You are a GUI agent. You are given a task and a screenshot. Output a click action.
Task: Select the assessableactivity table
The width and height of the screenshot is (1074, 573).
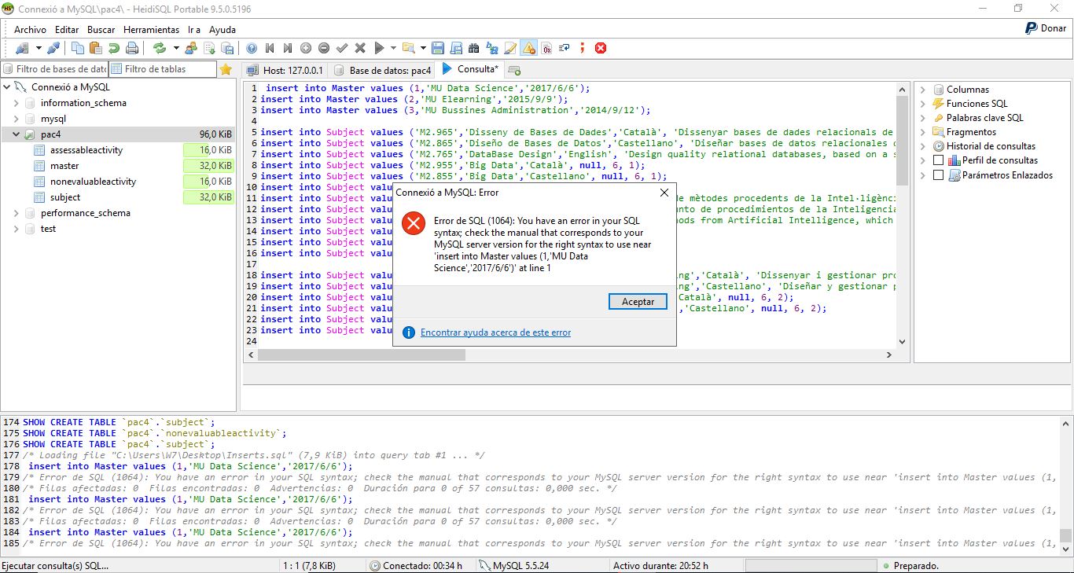[86, 150]
